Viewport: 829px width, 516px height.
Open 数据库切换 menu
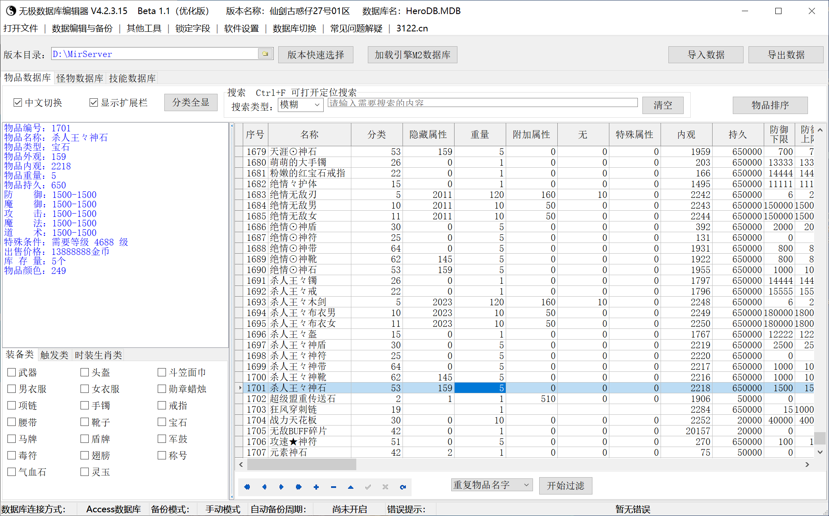(x=294, y=28)
